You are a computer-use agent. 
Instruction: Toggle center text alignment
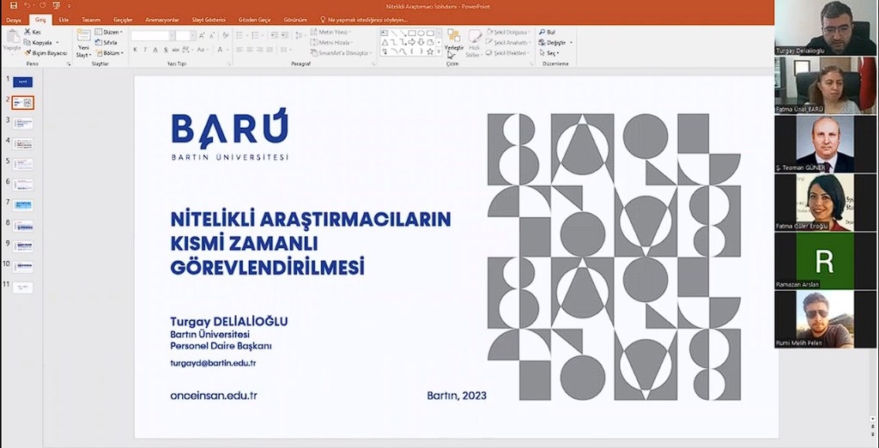250,50
